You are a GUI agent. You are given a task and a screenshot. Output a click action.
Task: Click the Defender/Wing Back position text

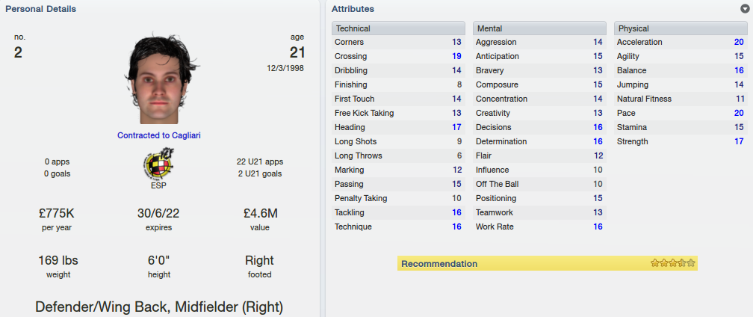[102, 307]
